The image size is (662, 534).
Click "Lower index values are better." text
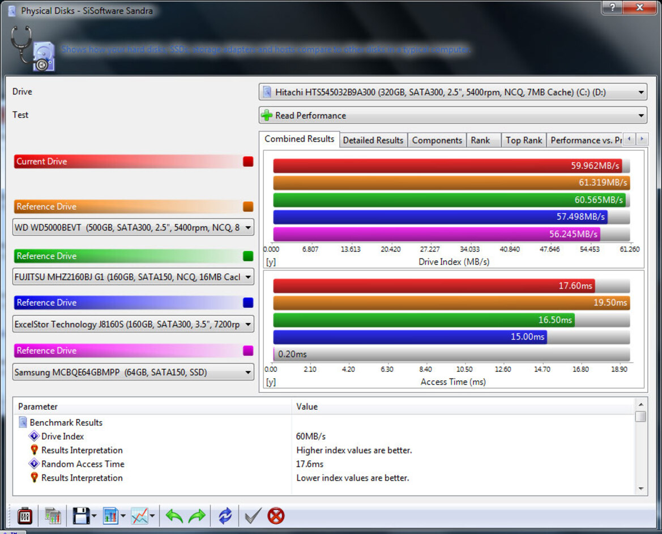353,478
